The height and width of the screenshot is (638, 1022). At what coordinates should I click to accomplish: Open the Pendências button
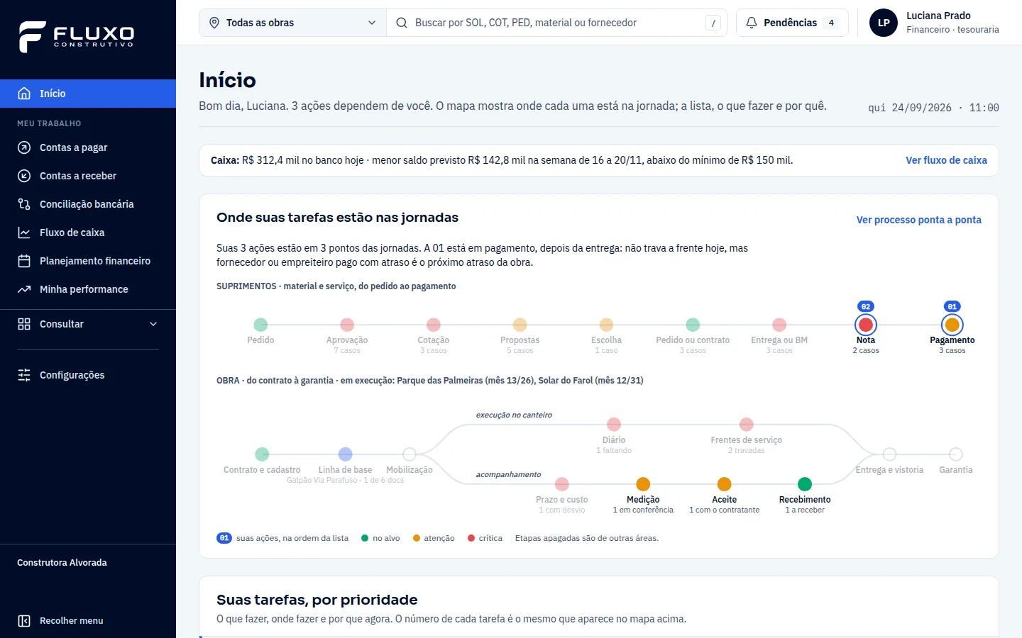click(792, 23)
